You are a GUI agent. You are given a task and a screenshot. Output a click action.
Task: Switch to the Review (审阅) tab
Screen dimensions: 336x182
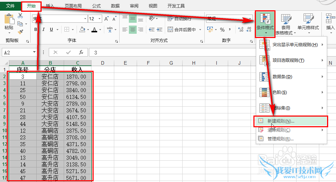[134, 6]
